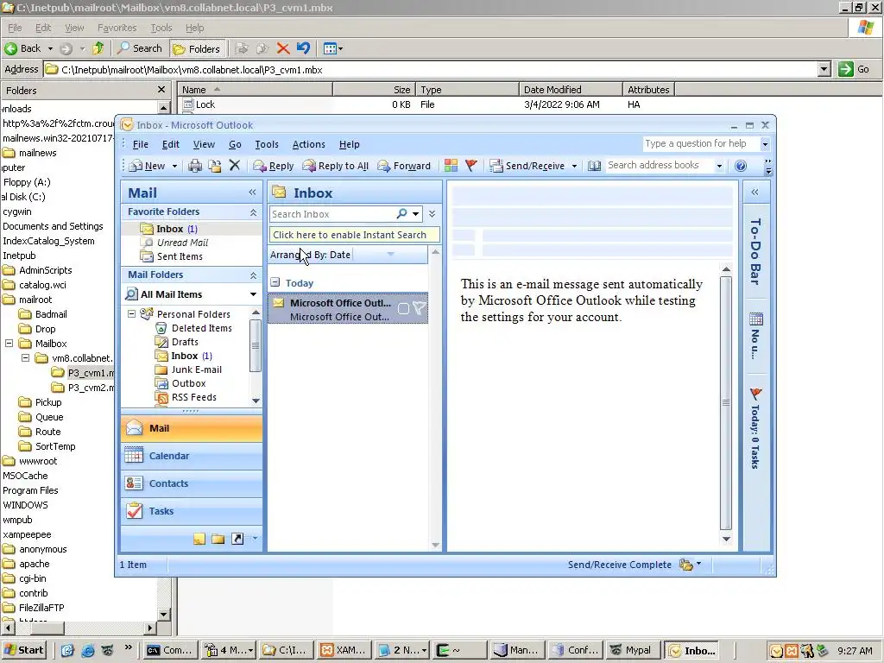
Task: Switch to the Contacts pane button
Action: tap(191, 483)
